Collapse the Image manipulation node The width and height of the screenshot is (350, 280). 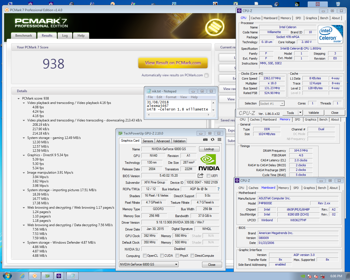click(x=24, y=173)
